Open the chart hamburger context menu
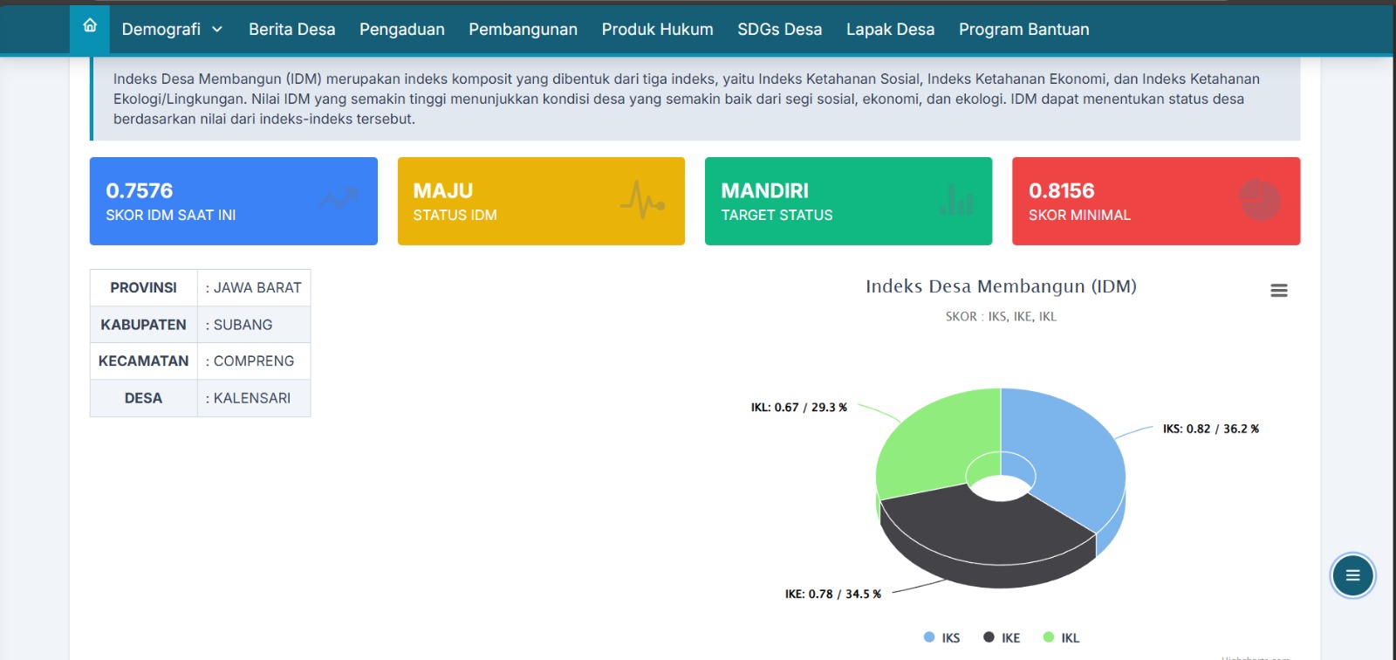Viewport: 1396px width, 660px height. (1278, 291)
